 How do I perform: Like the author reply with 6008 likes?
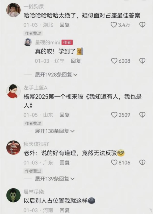[114, 61]
